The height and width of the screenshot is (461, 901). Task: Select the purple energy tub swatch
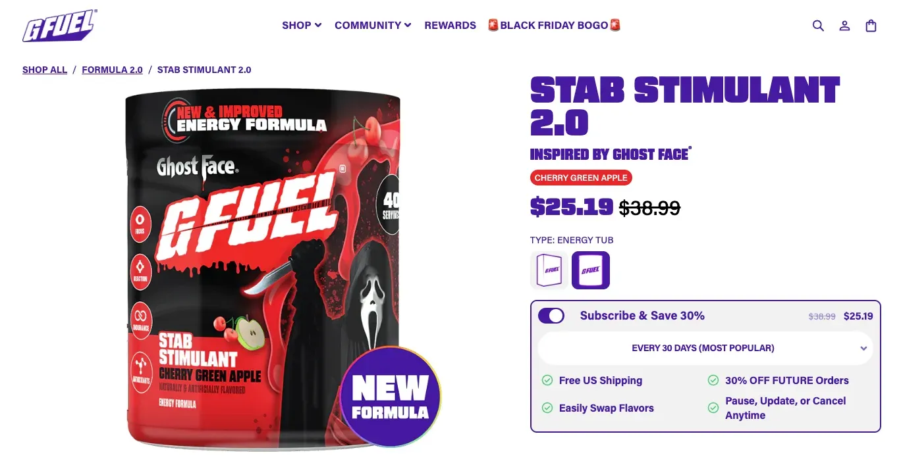pos(591,270)
